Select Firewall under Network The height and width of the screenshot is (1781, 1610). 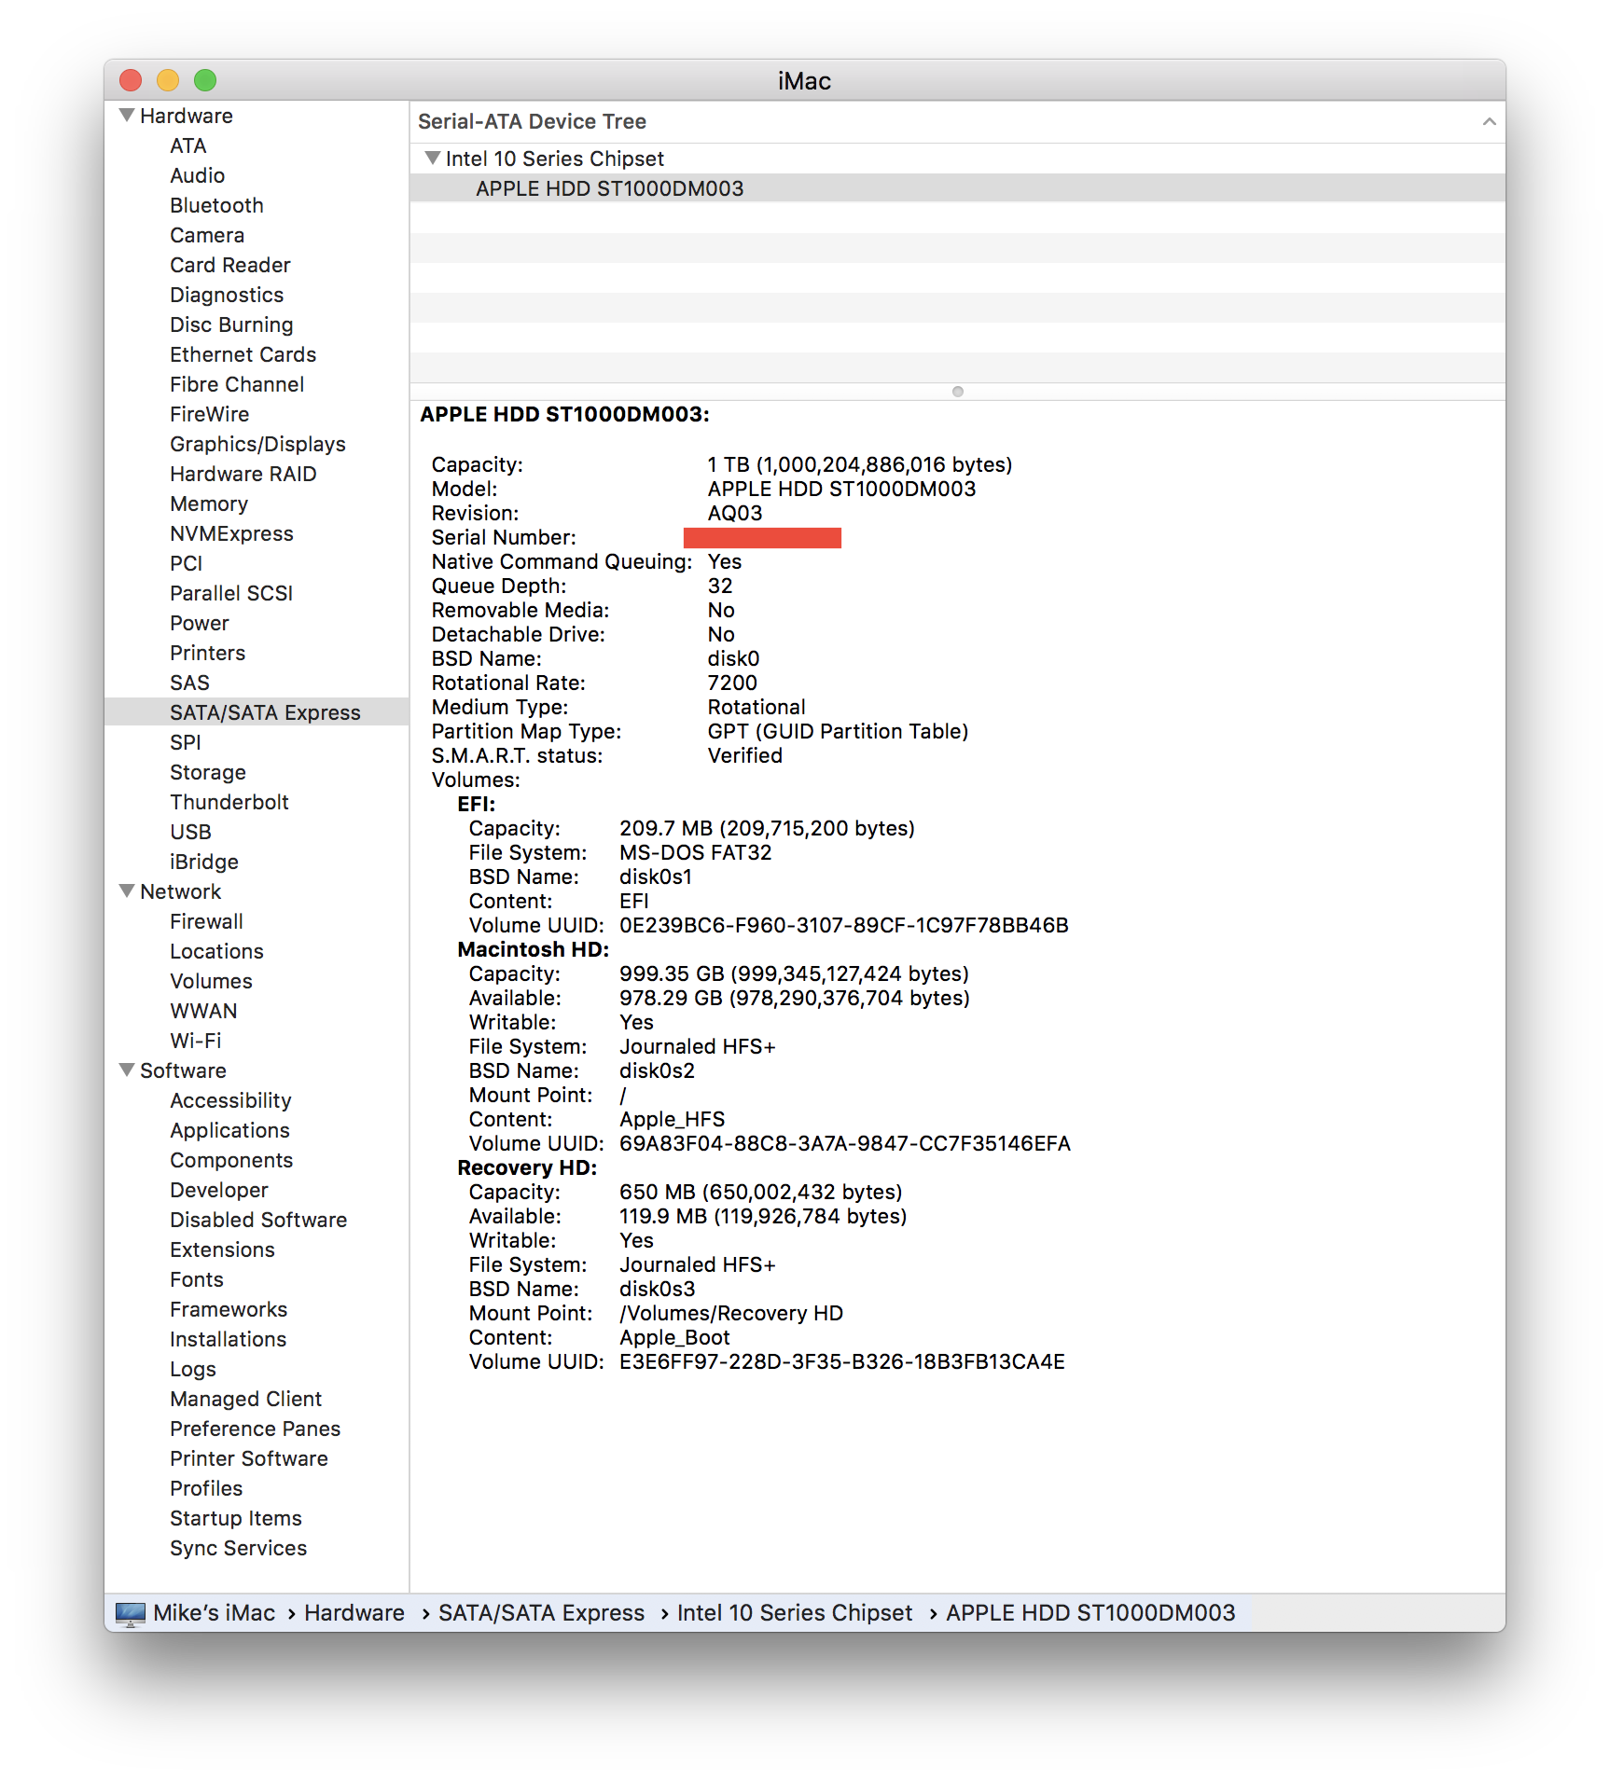[x=207, y=922]
